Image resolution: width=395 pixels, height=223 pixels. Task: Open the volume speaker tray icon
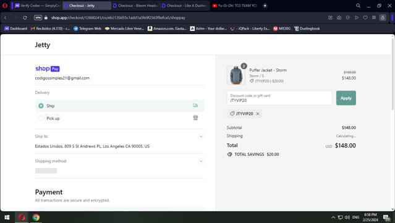(347, 217)
